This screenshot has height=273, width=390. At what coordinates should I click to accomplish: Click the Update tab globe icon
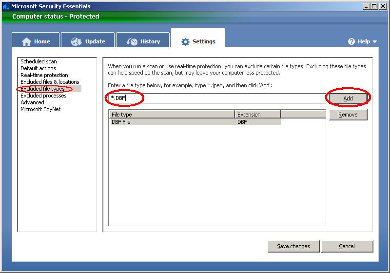point(76,41)
